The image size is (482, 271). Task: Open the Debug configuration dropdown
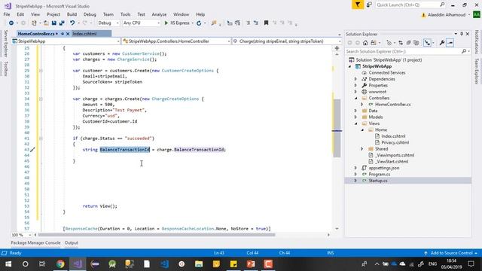click(108, 23)
